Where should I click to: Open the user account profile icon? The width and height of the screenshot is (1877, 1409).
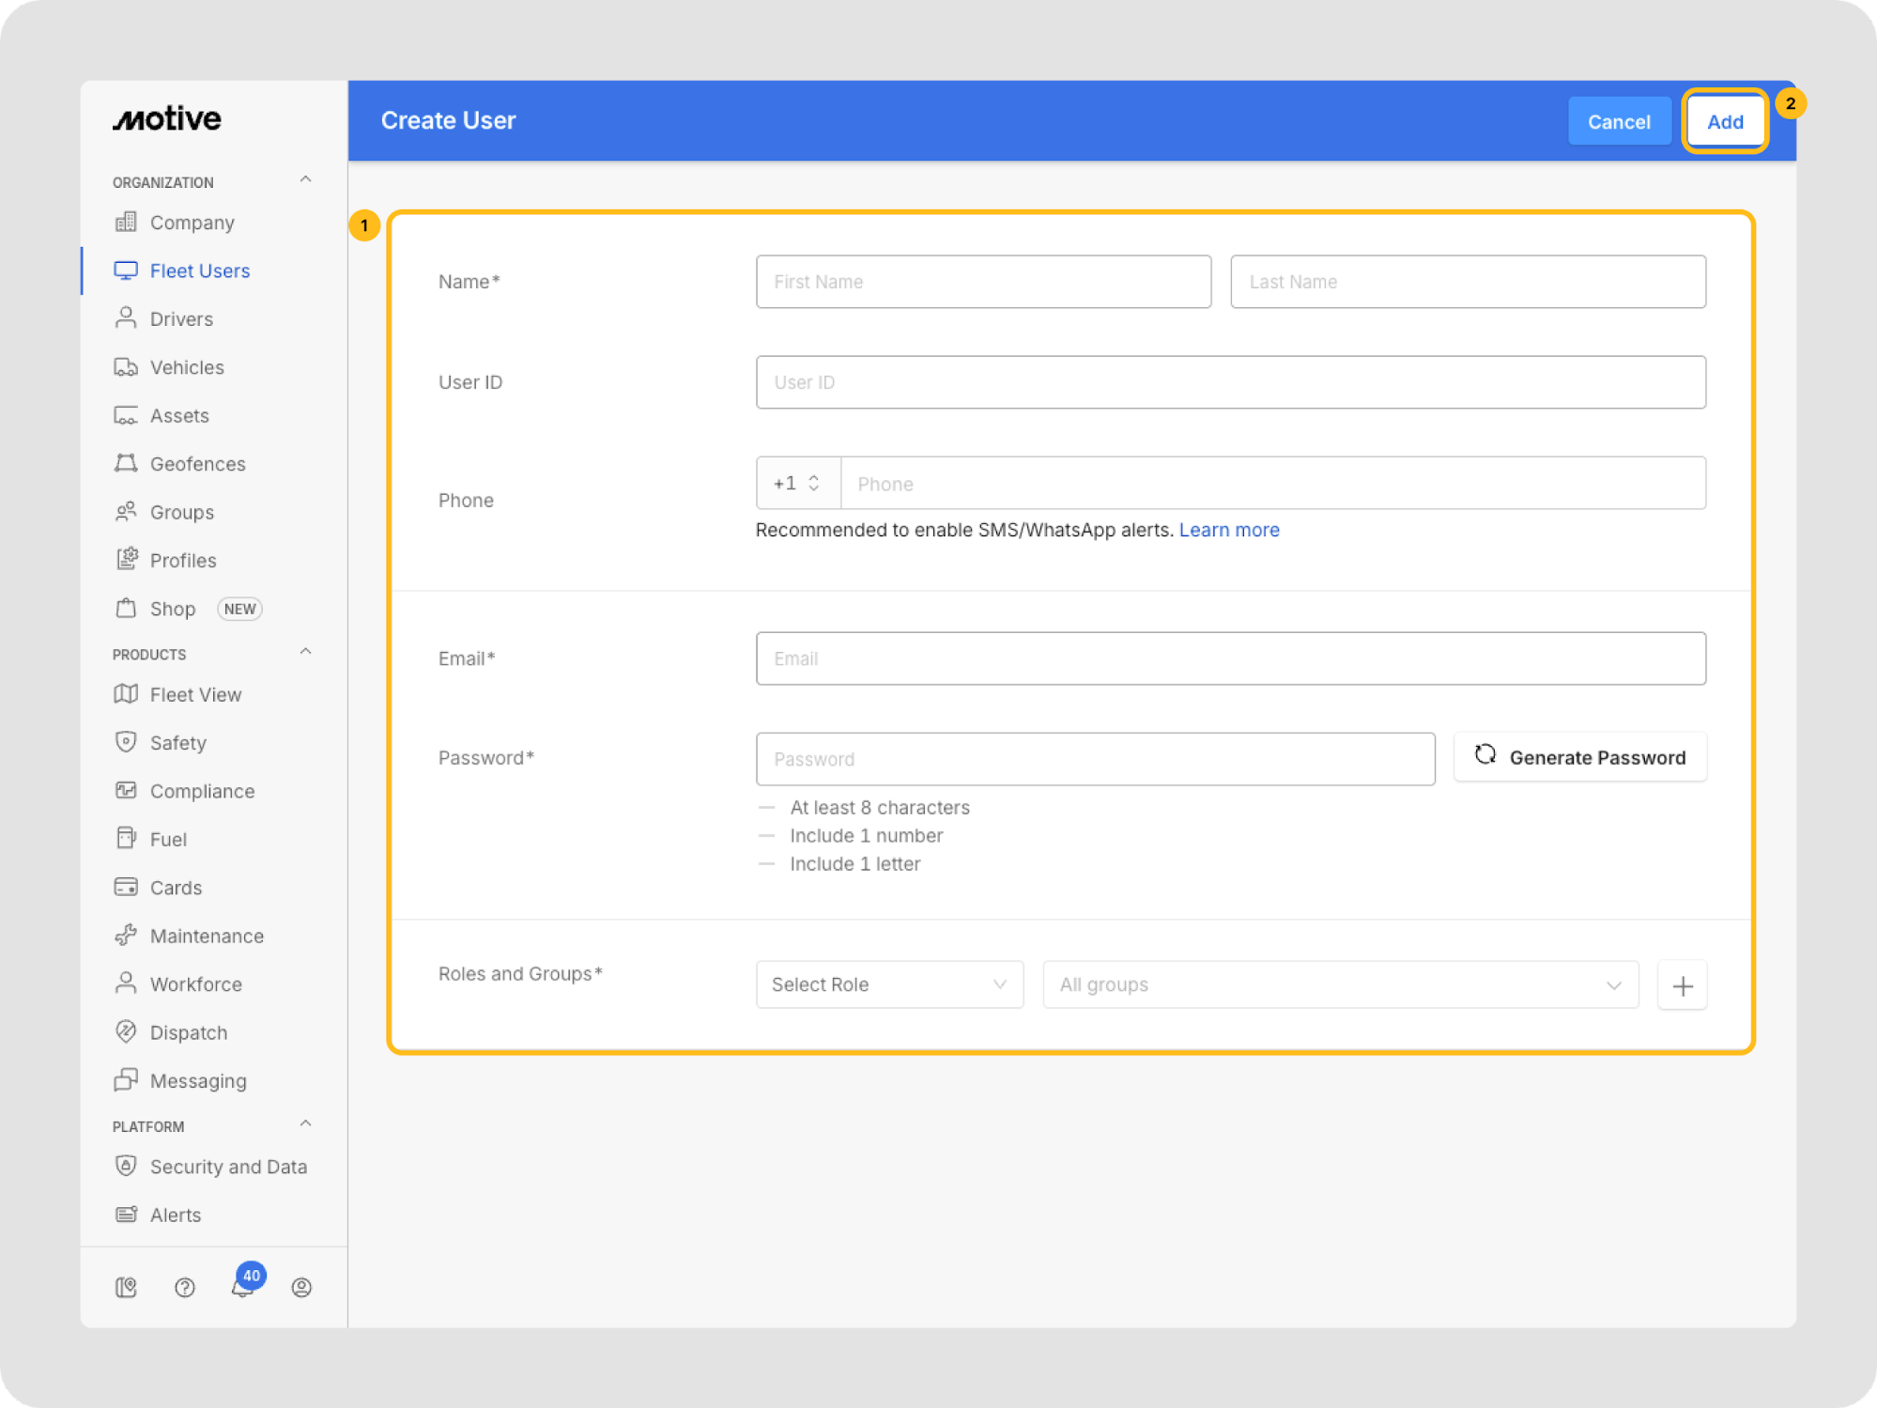(x=301, y=1287)
